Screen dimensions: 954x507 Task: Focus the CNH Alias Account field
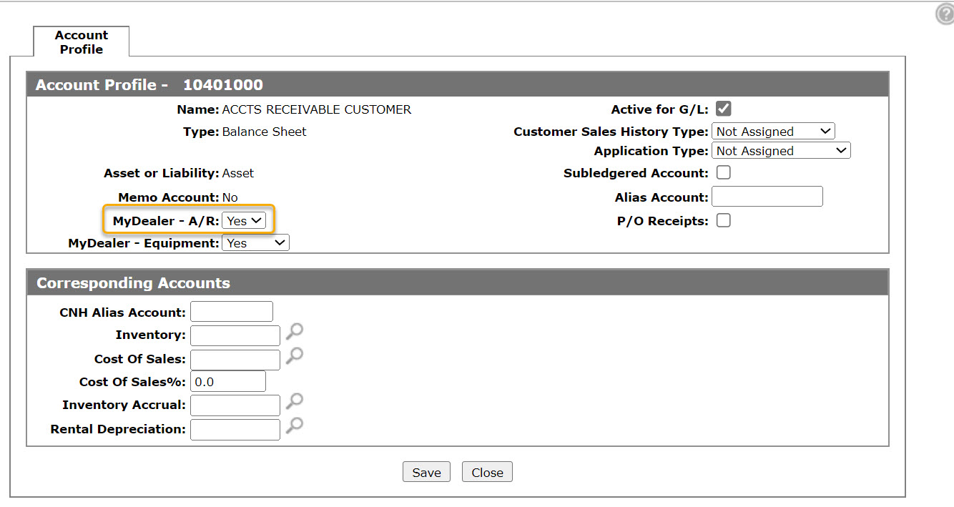[x=232, y=312]
